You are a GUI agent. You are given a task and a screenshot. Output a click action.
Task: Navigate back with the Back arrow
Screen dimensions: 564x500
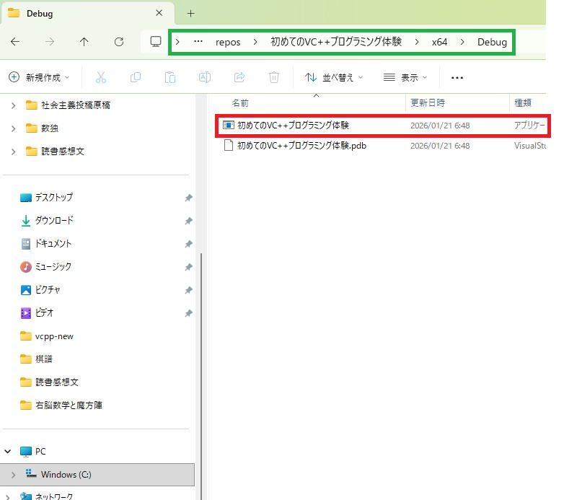15,42
